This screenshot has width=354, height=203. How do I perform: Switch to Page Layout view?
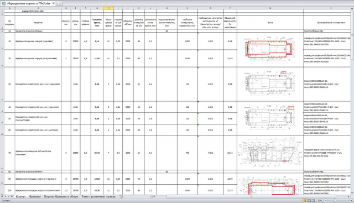point(309,201)
